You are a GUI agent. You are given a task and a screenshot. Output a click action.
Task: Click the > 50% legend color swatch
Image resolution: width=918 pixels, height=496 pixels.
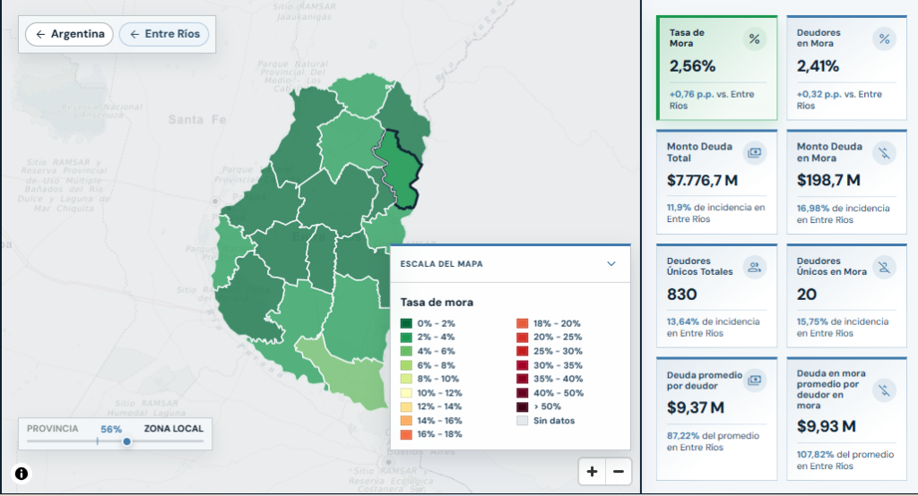pyautogui.click(x=523, y=406)
